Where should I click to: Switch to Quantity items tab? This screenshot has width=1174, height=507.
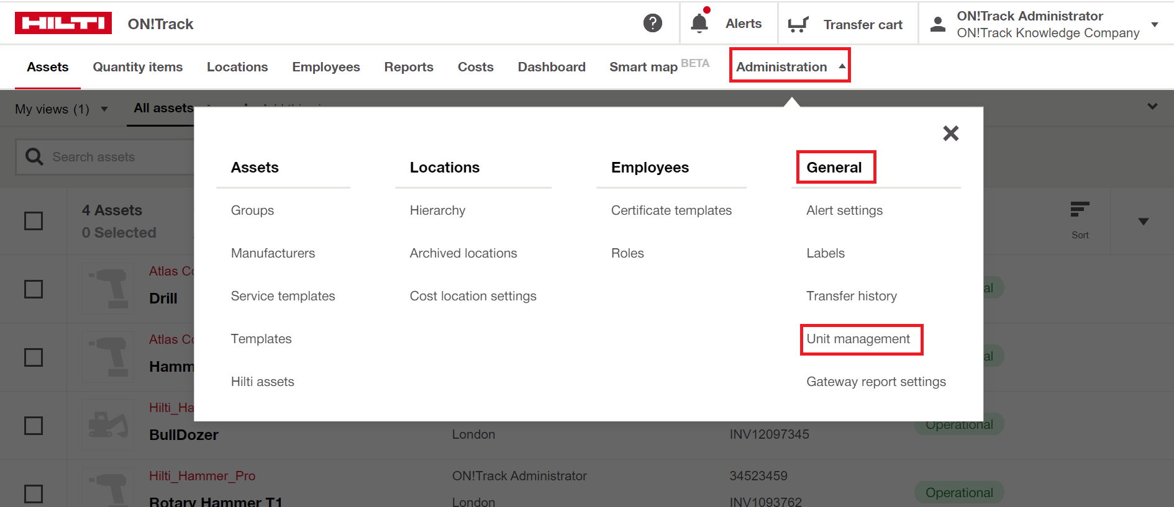click(138, 67)
